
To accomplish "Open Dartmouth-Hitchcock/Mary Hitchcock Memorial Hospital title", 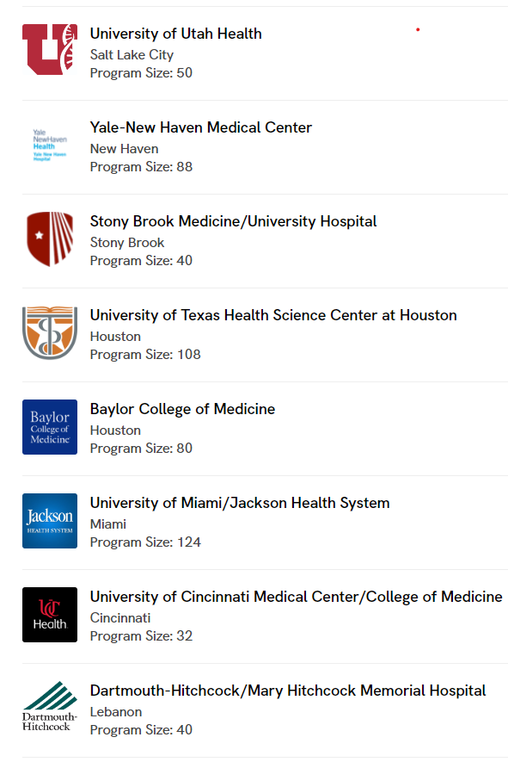I will click(x=288, y=690).
